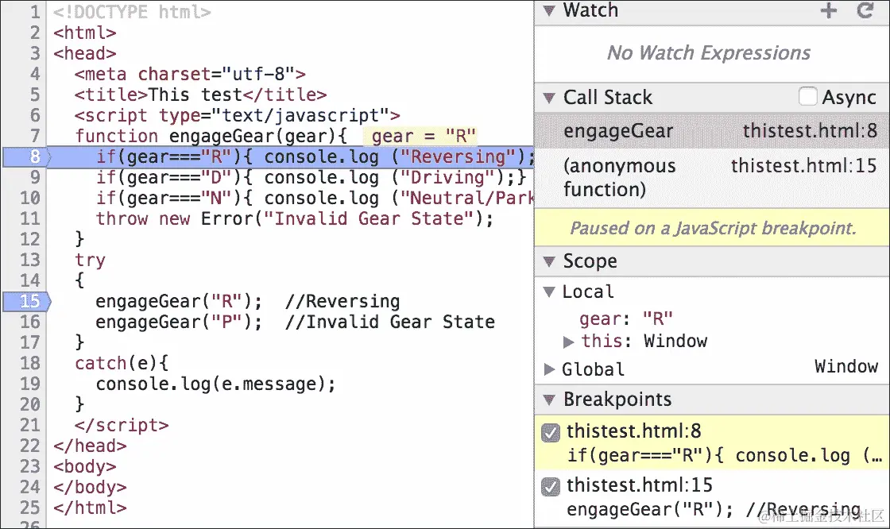The height and width of the screenshot is (529, 890).
Task: Expand the Global scope
Action: coord(549,369)
